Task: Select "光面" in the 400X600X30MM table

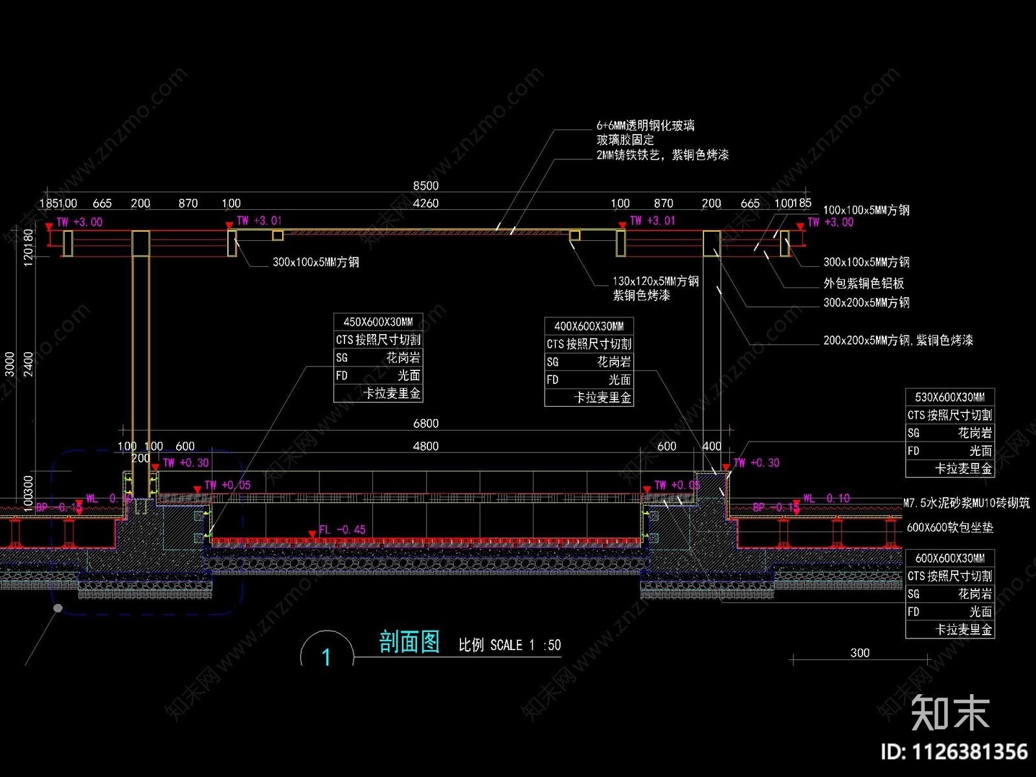Action: point(620,380)
